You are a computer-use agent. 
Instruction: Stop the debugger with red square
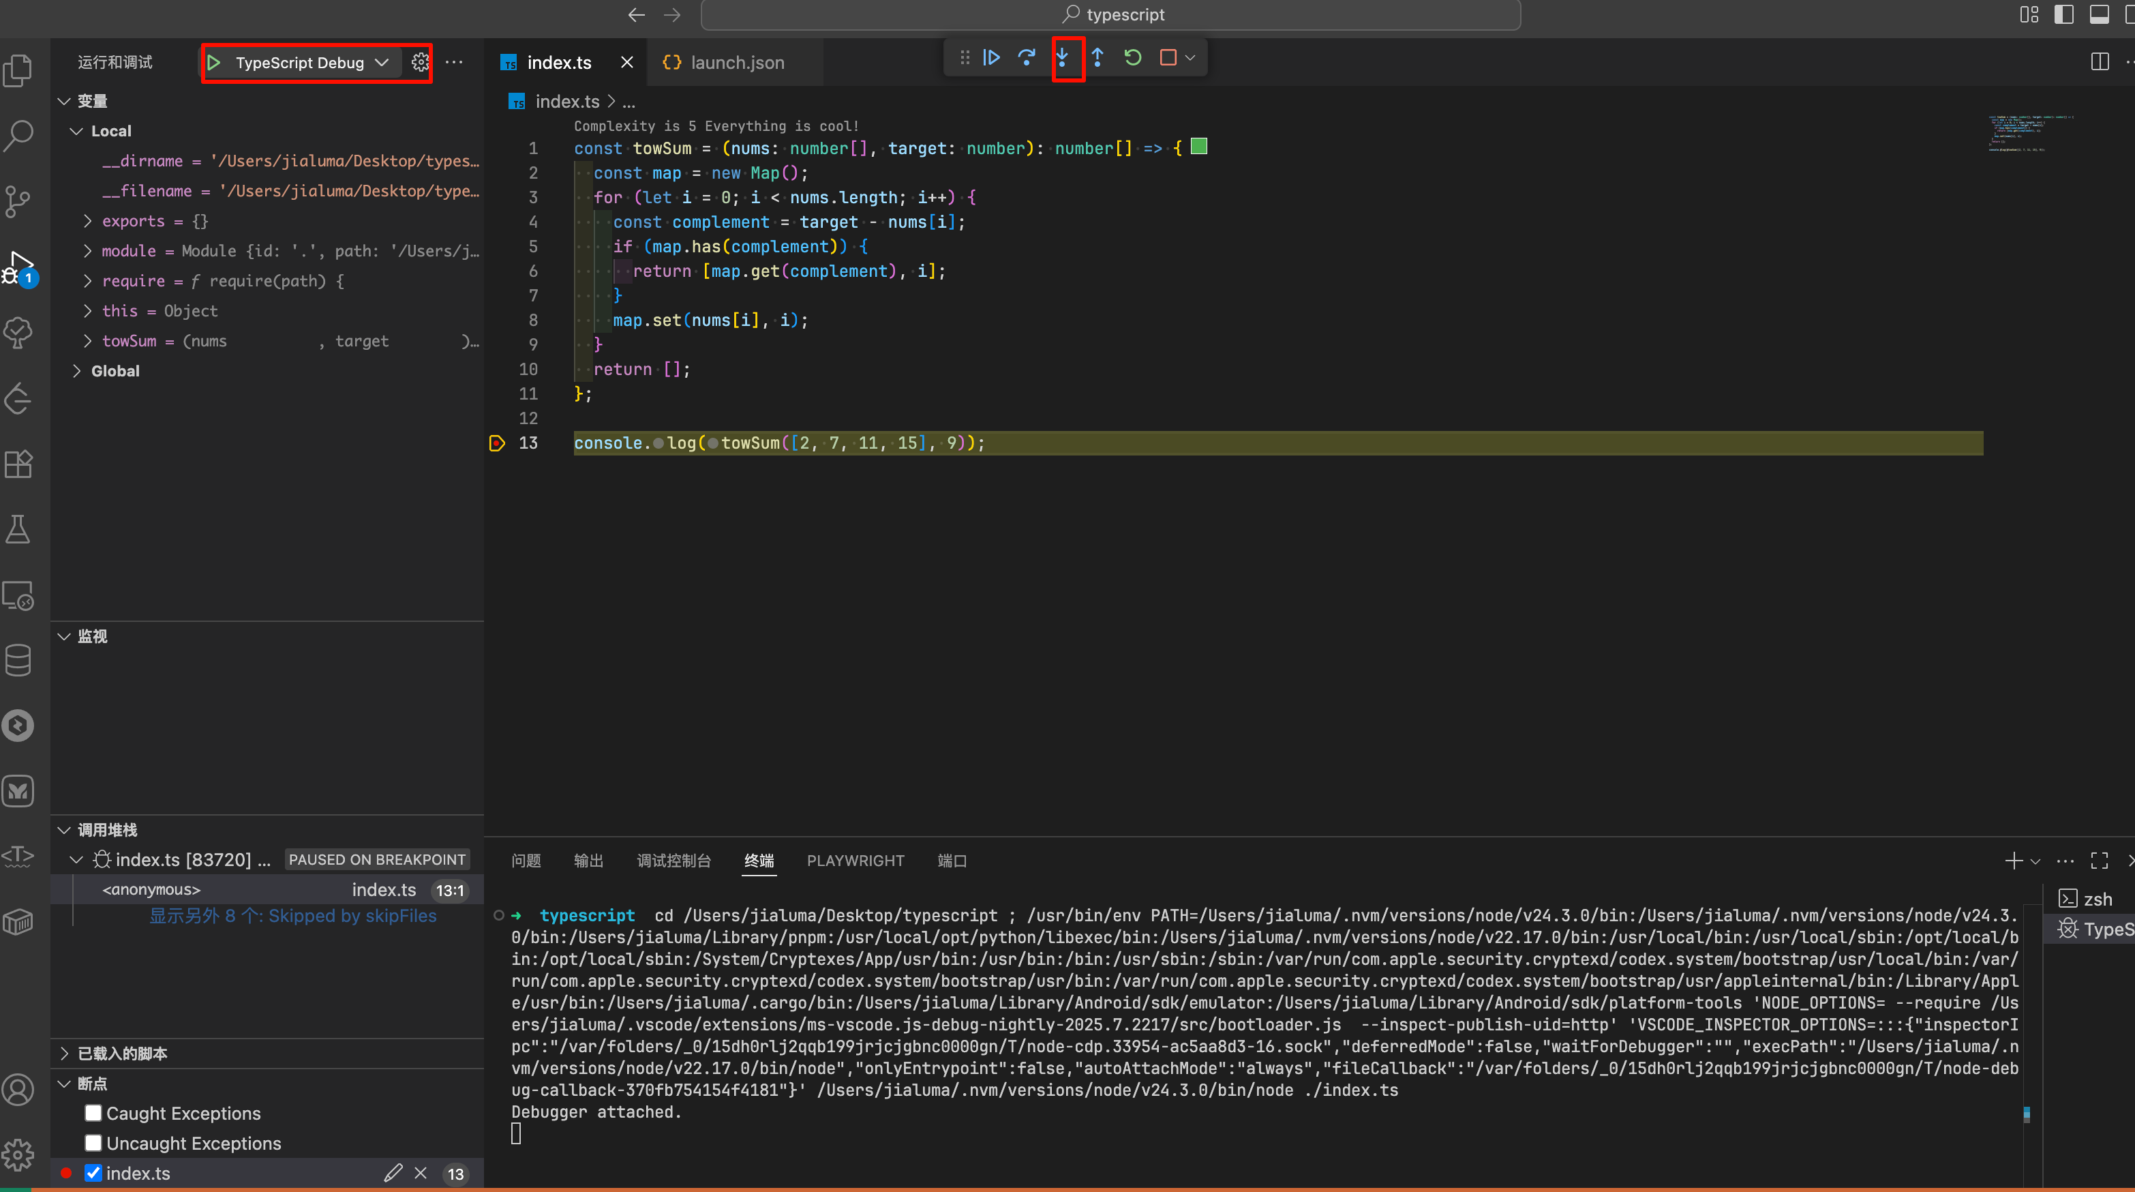(x=1168, y=58)
